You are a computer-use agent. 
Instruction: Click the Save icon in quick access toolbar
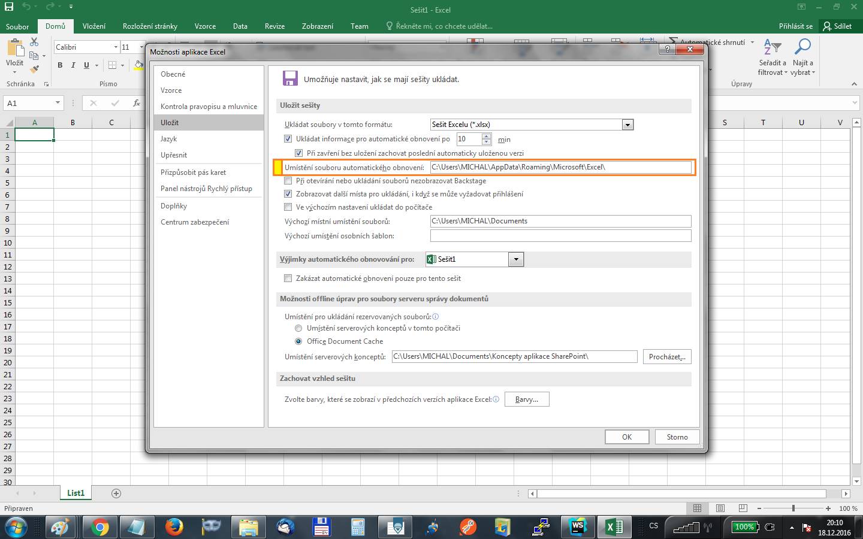pos(8,7)
